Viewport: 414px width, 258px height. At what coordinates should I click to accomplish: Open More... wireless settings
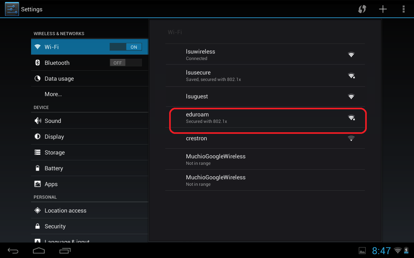point(90,94)
